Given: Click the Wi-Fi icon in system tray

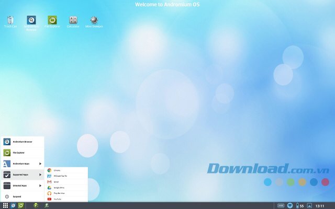Looking at the screenshot, I should 290,205.
